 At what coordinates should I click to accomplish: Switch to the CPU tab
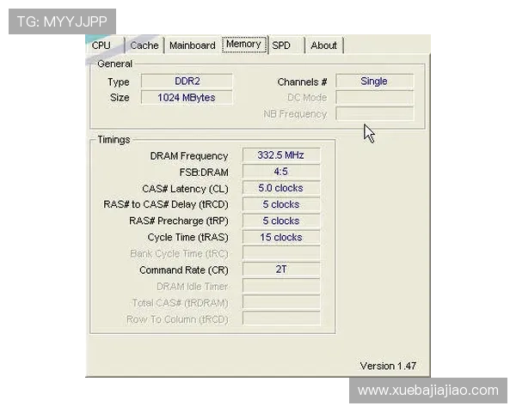tap(101, 45)
